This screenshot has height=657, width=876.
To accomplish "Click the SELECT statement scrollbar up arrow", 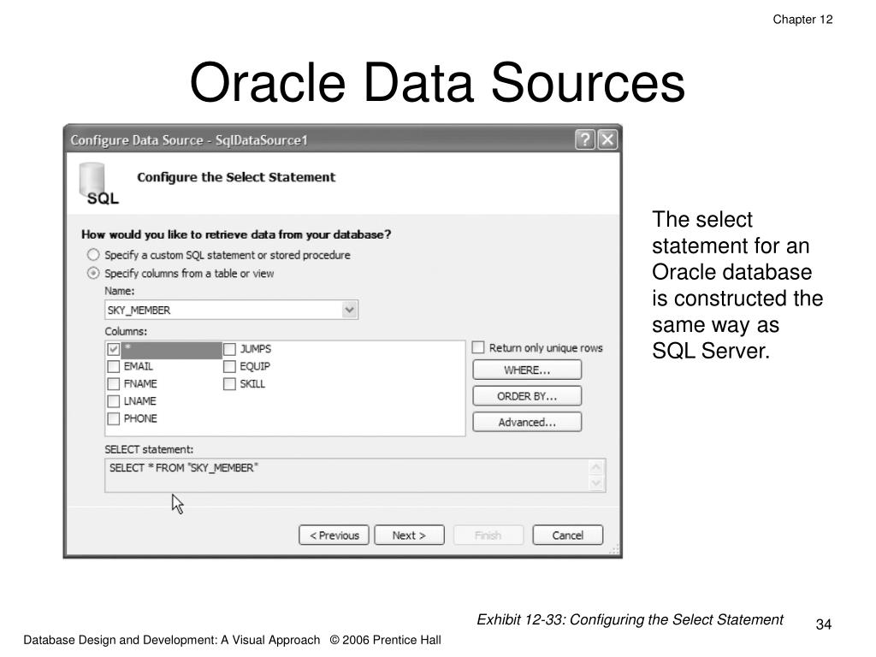I will tap(596, 467).
